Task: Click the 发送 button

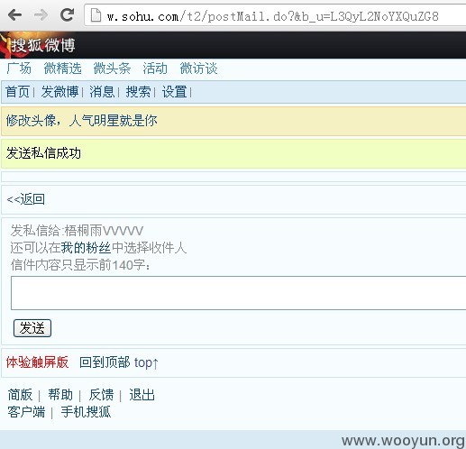Action: [32, 328]
